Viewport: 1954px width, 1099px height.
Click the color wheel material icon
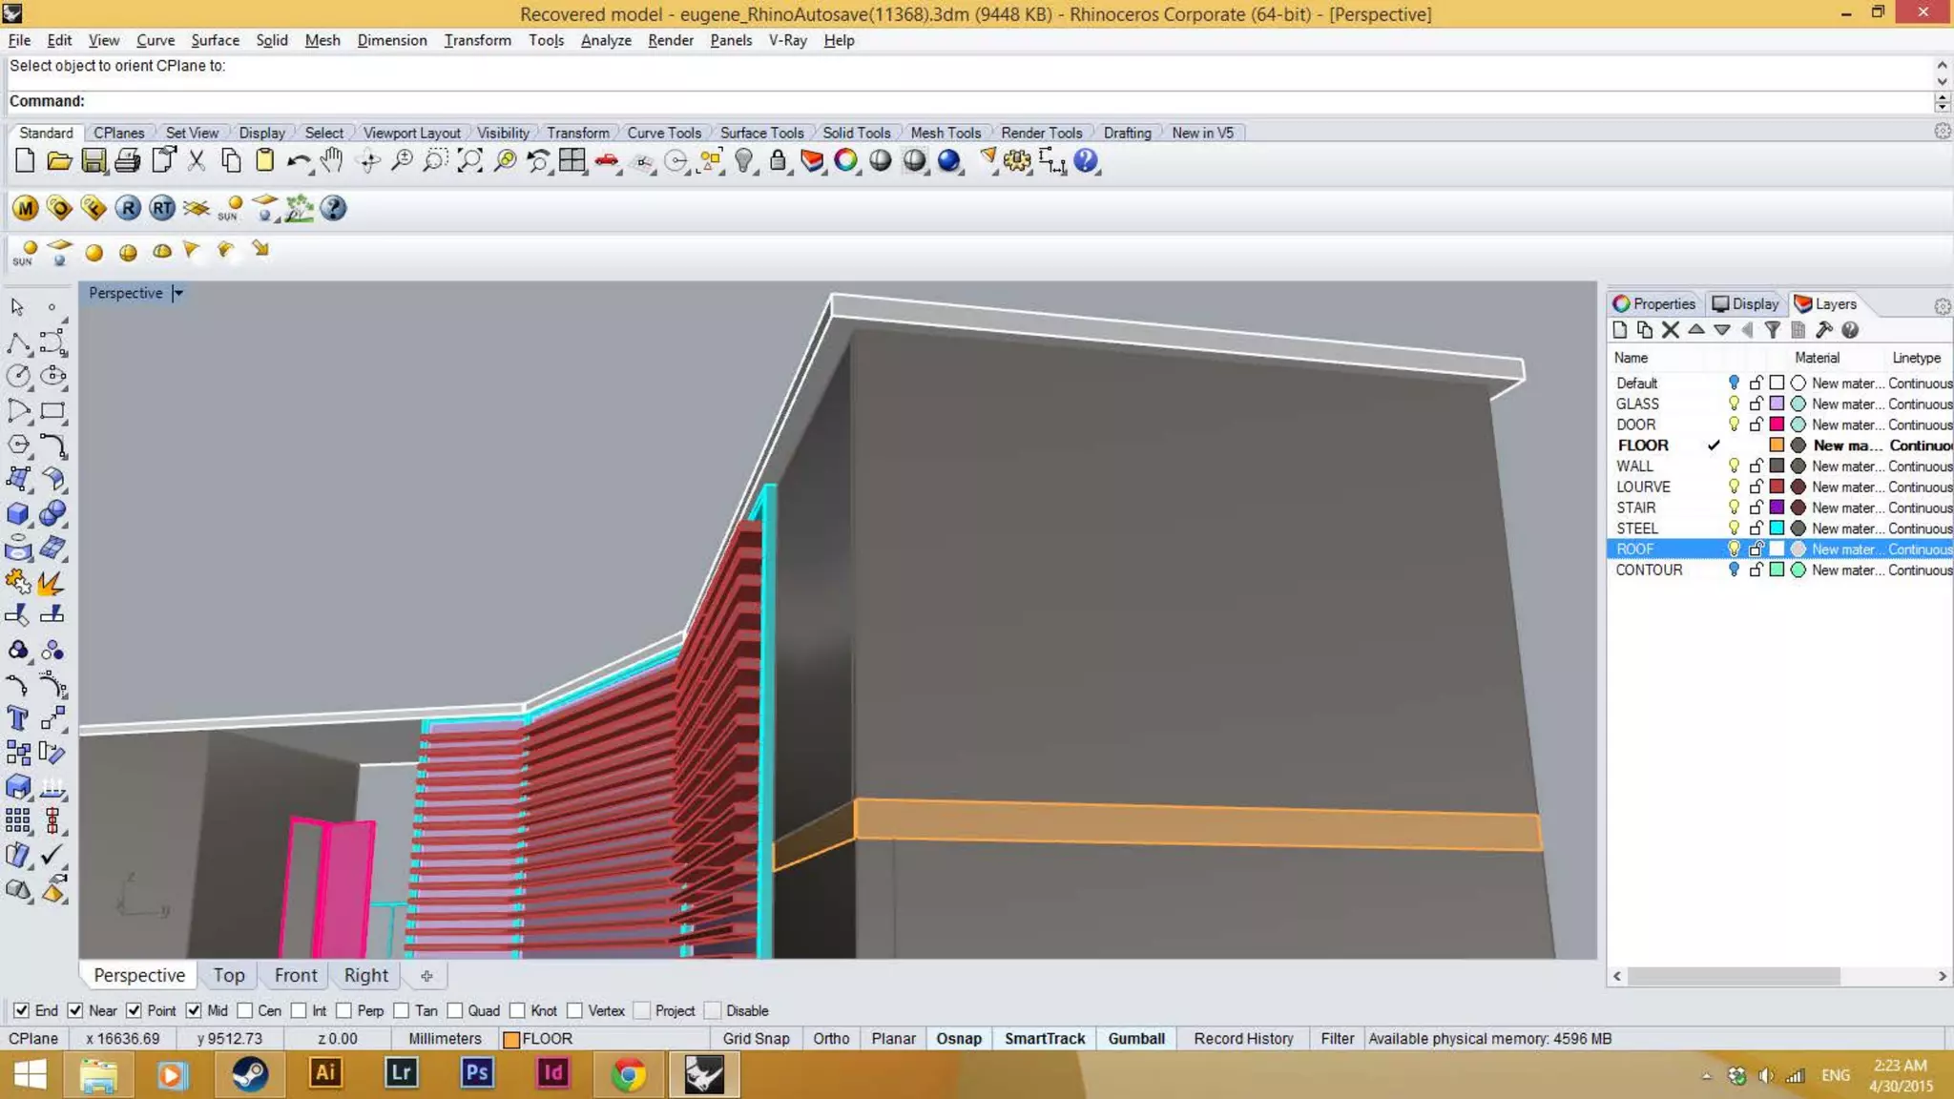point(845,161)
